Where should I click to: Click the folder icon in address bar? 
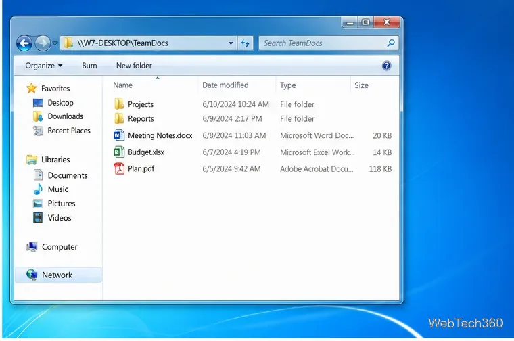pos(68,43)
